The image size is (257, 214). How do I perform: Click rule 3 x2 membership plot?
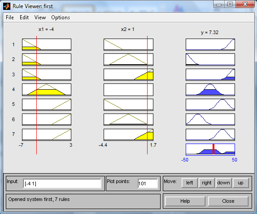128,74
